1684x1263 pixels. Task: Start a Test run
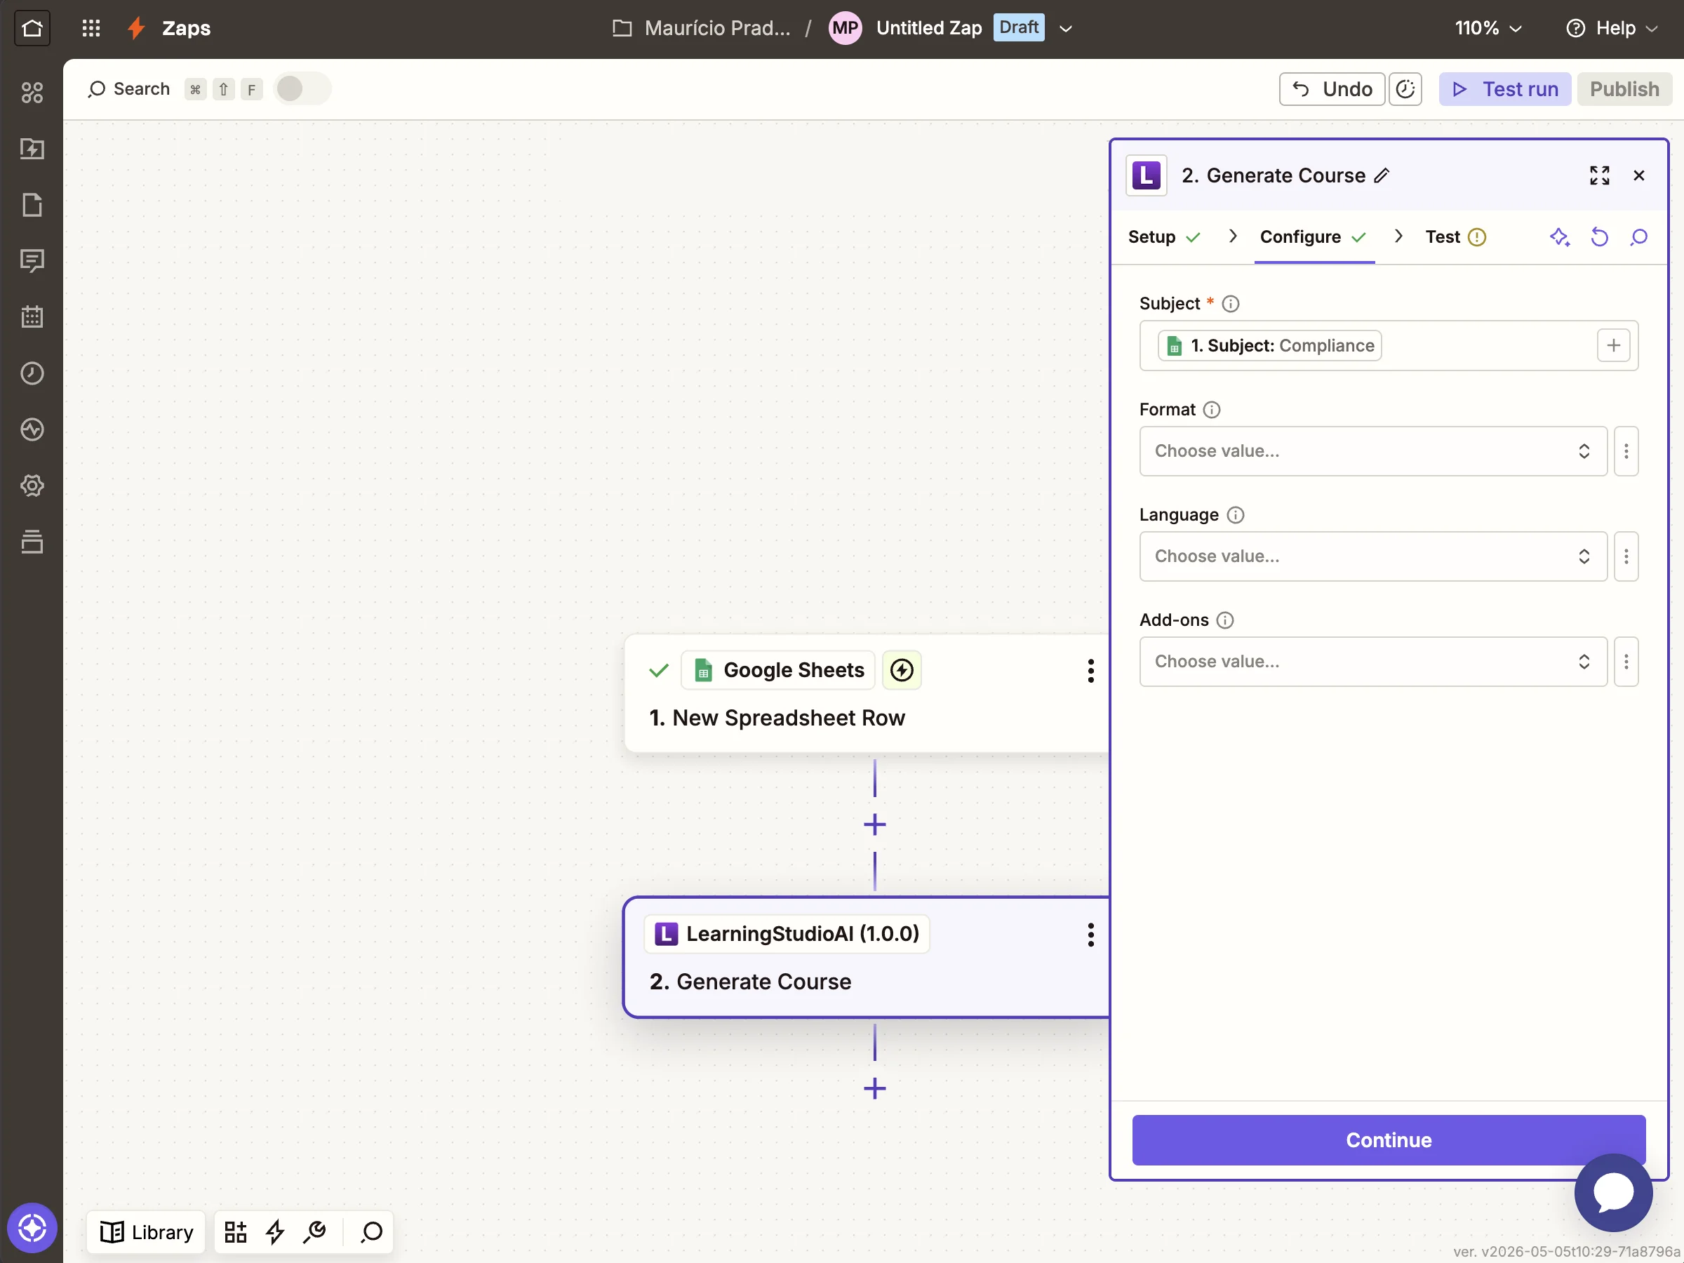(1504, 89)
